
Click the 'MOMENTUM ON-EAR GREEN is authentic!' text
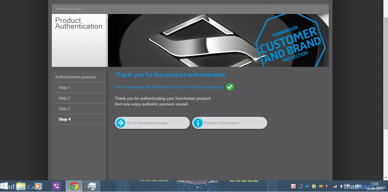pos(185,87)
